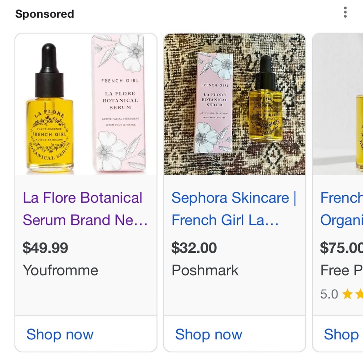The width and height of the screenshot is (363, 363).
Task: Click the Sponsored label
Action: [x=45, y=14]
